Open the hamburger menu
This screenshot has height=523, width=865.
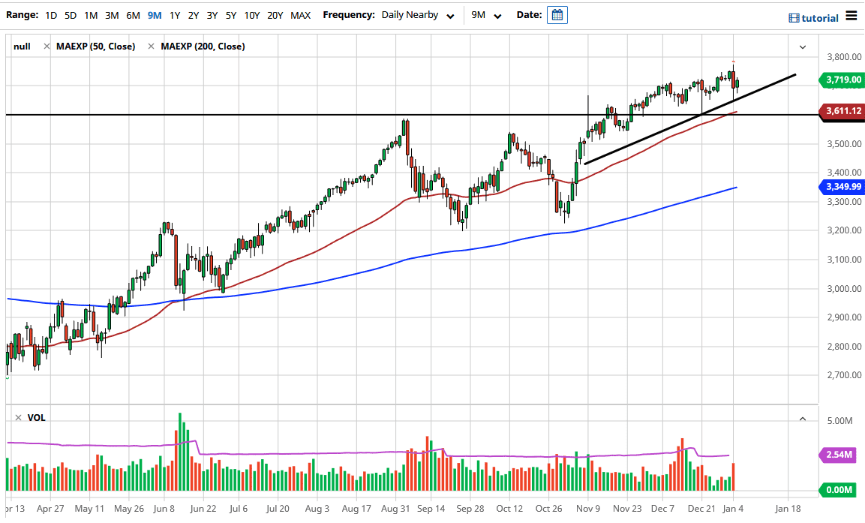(852, 17)
